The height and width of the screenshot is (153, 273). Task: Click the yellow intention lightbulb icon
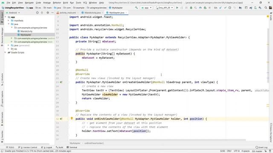(72, 118)
